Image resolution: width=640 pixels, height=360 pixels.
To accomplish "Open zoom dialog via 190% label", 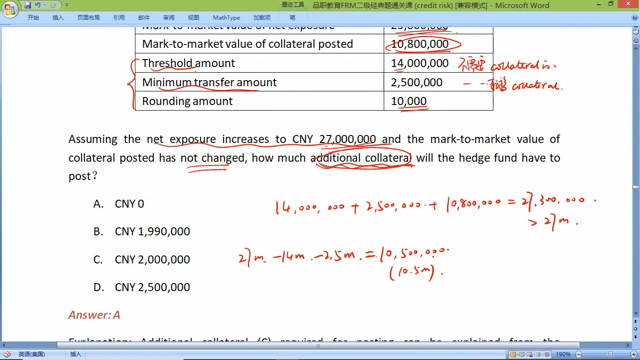I will coord(563,354).
